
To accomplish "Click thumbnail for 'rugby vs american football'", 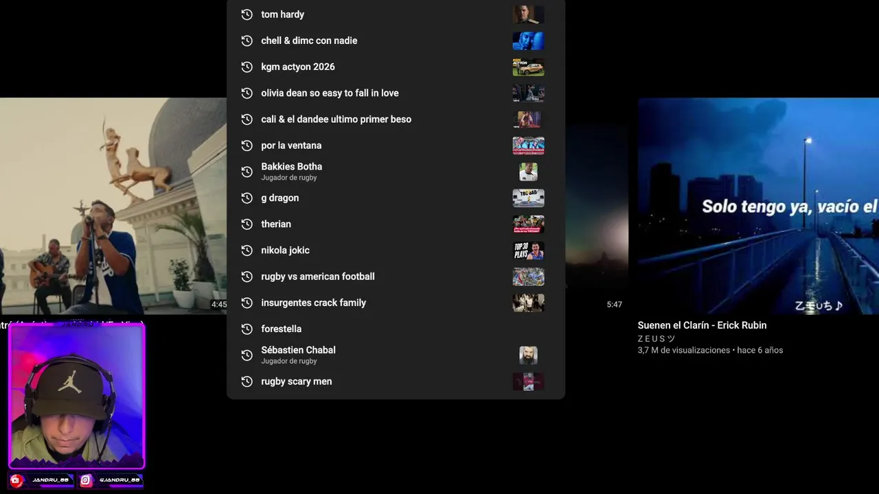I will [528, 277].
